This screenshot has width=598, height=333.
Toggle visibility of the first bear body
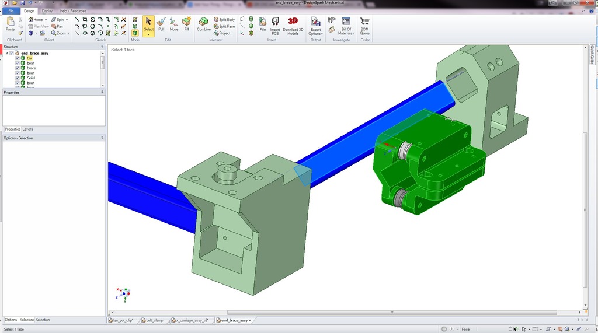coord(18,63)
